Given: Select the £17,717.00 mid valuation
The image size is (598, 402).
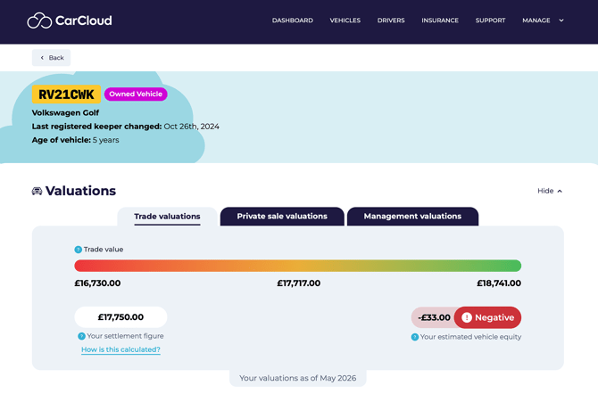Looking at the screenshot, I should (x=299, y=283).
